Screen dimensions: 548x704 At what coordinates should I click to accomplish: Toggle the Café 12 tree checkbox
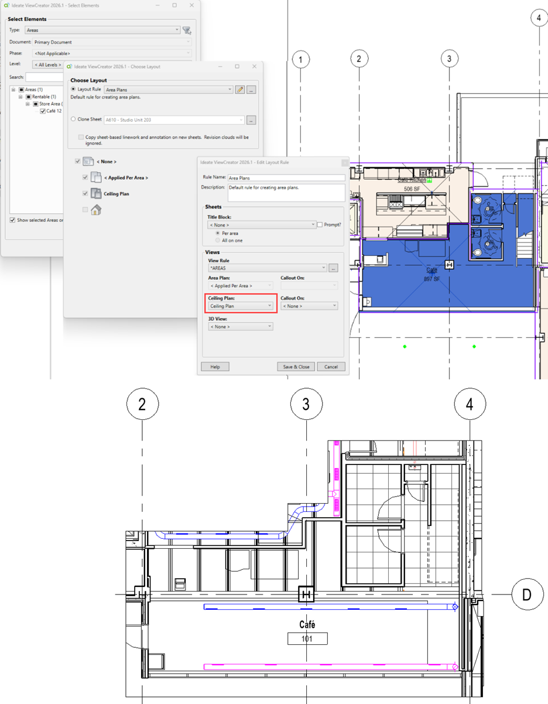(43, 111)
